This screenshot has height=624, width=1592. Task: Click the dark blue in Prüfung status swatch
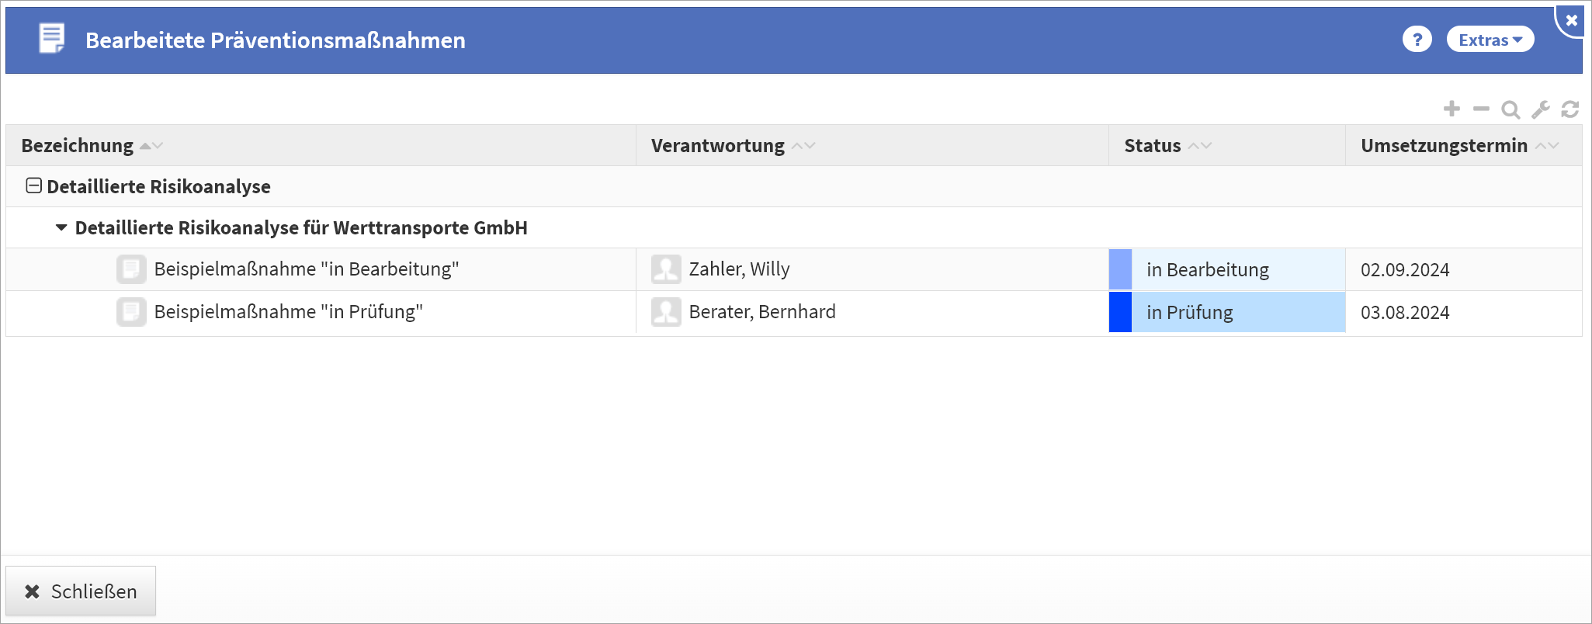coord(1120,312)
